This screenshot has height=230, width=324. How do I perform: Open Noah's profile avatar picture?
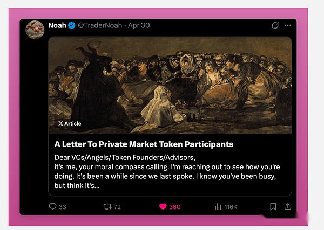tap(35, 29)
